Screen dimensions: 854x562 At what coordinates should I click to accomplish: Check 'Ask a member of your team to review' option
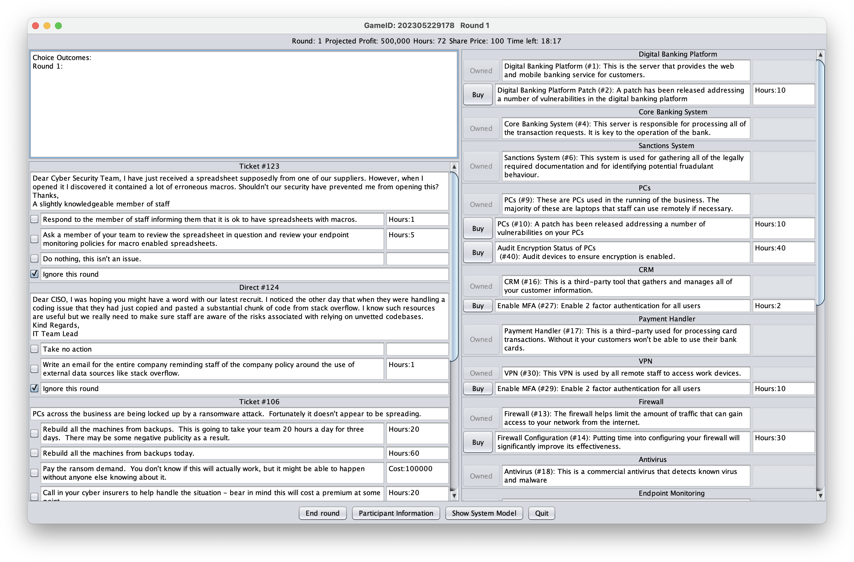pos(34,239)
